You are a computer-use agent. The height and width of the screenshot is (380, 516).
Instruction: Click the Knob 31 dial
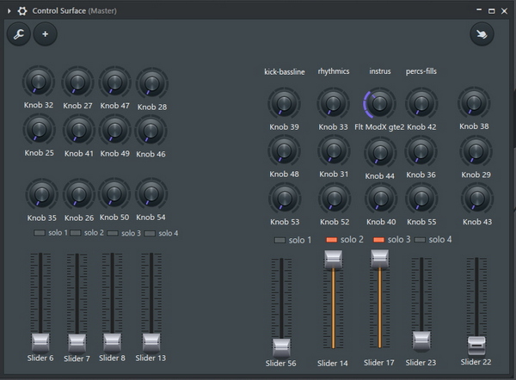coord(334,150)
